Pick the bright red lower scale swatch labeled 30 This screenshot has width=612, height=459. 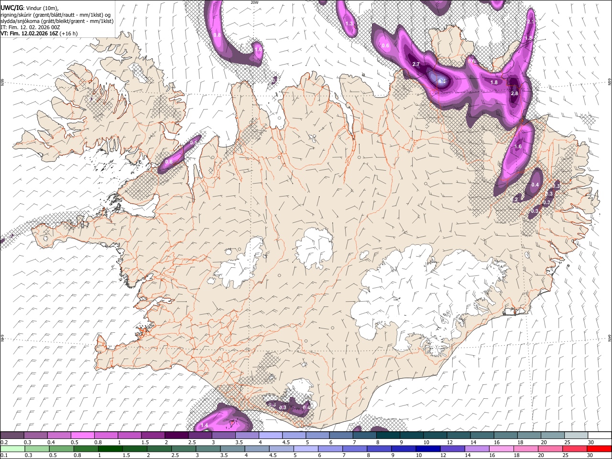point(600,449)
